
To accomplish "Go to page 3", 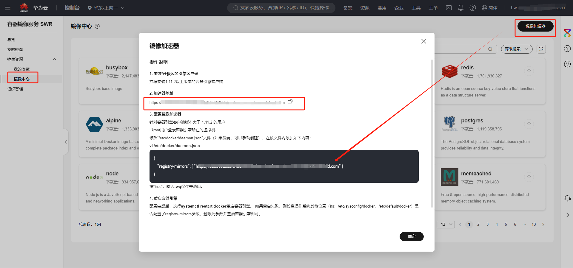I will coord(488,224).
